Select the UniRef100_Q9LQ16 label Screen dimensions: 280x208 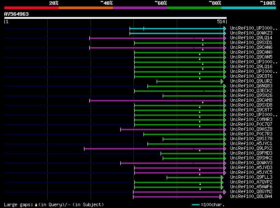point(251,67)
